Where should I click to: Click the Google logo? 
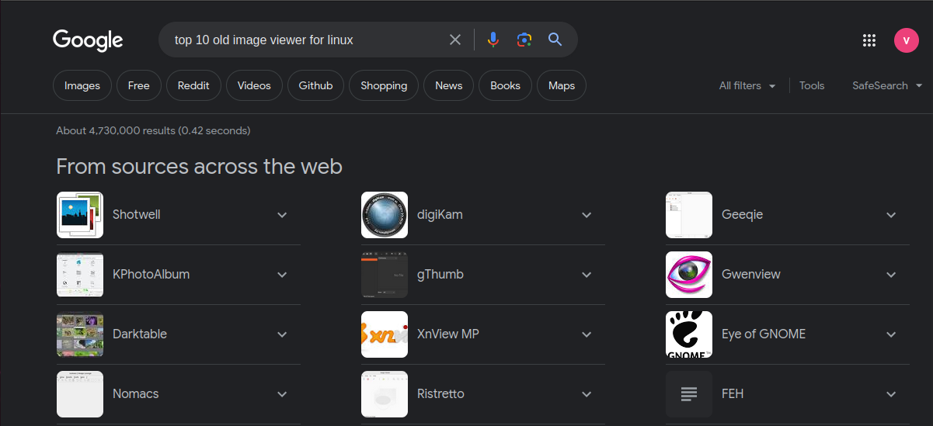(x=88, y=40)
